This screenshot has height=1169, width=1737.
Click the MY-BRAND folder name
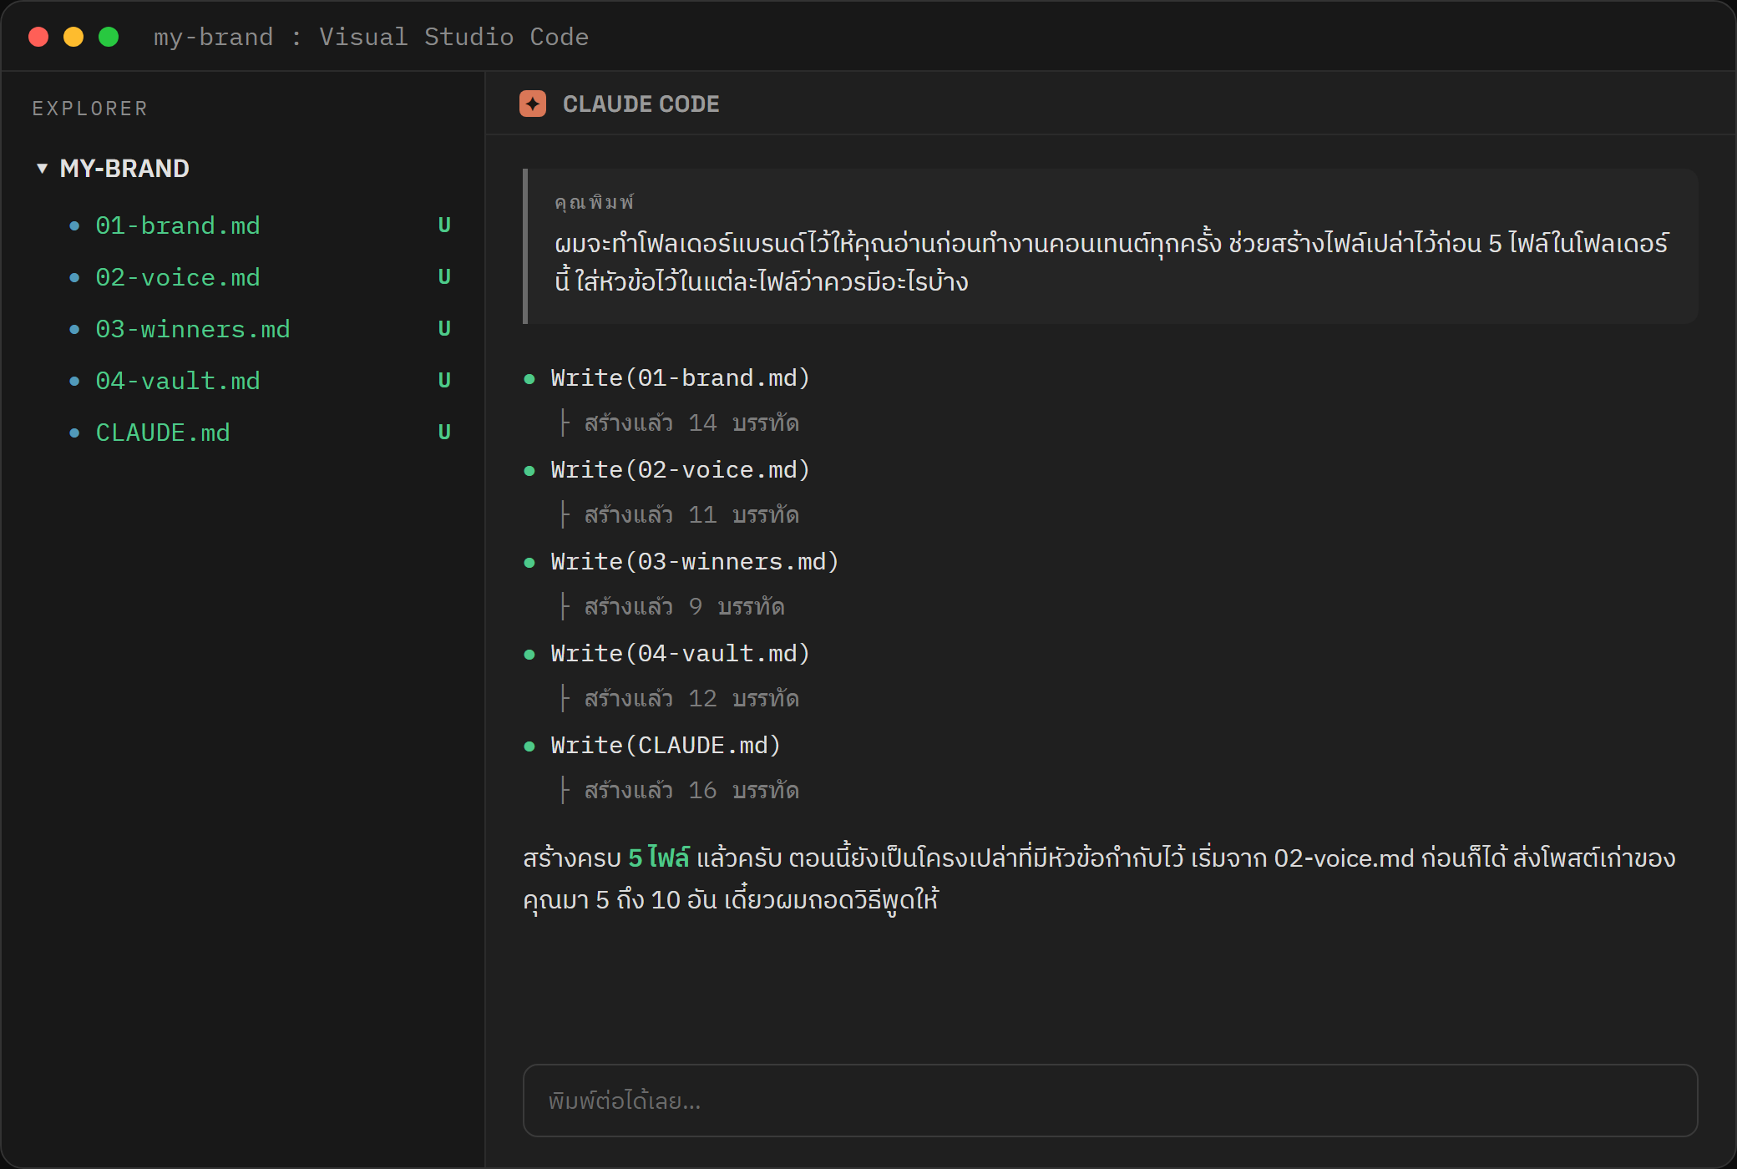tap(124, 169)
